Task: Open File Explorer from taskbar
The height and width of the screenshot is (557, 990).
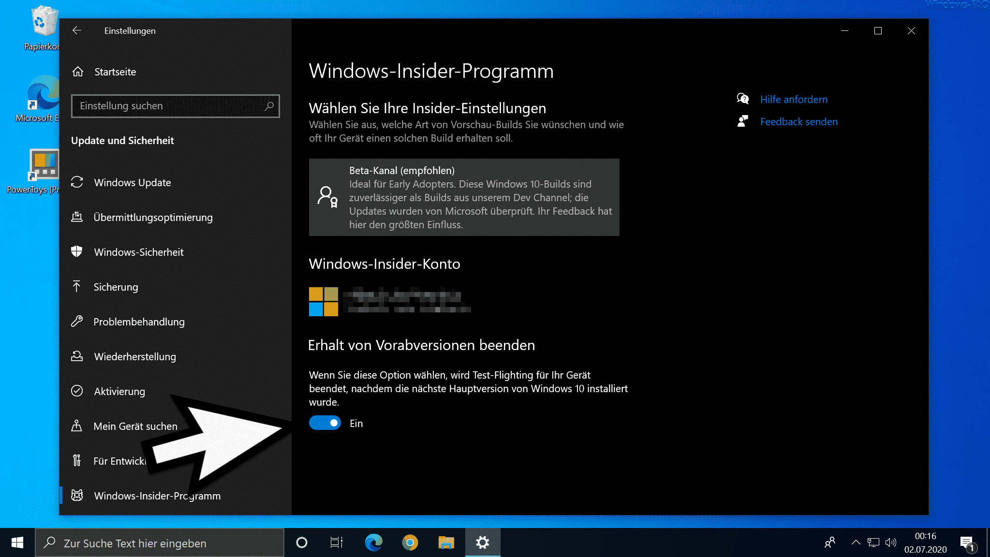Action: [446, 542]
